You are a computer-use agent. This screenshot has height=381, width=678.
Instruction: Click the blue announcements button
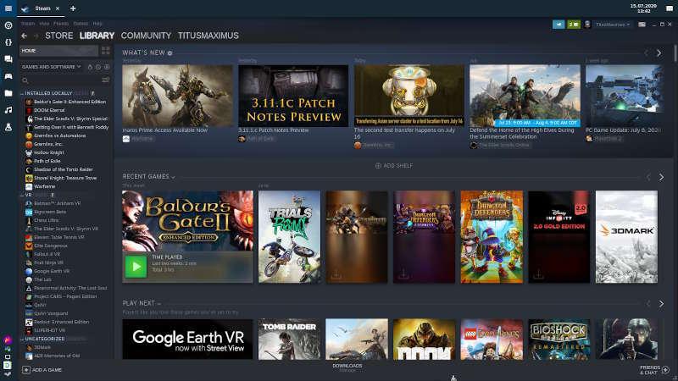(559, 25)
